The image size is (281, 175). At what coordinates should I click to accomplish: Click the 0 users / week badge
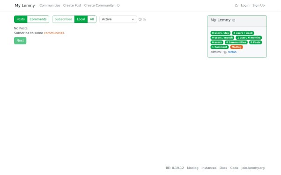coord(243,33)
